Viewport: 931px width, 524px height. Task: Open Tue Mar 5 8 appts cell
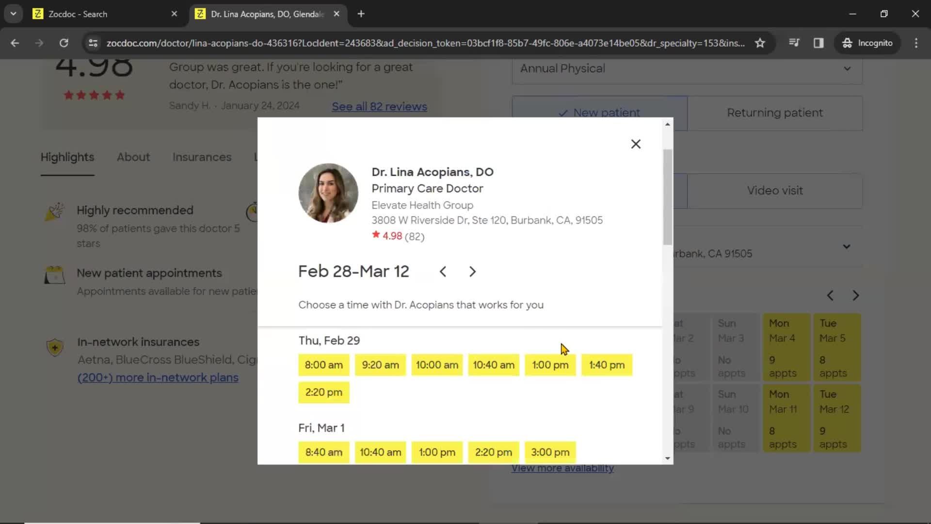(x=836, y=347)
